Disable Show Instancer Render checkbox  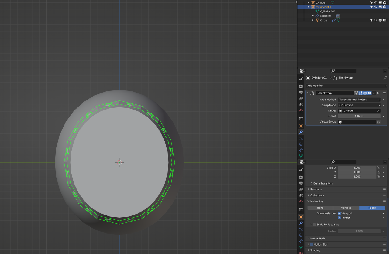pyautogui.click(x=339, y=218)
